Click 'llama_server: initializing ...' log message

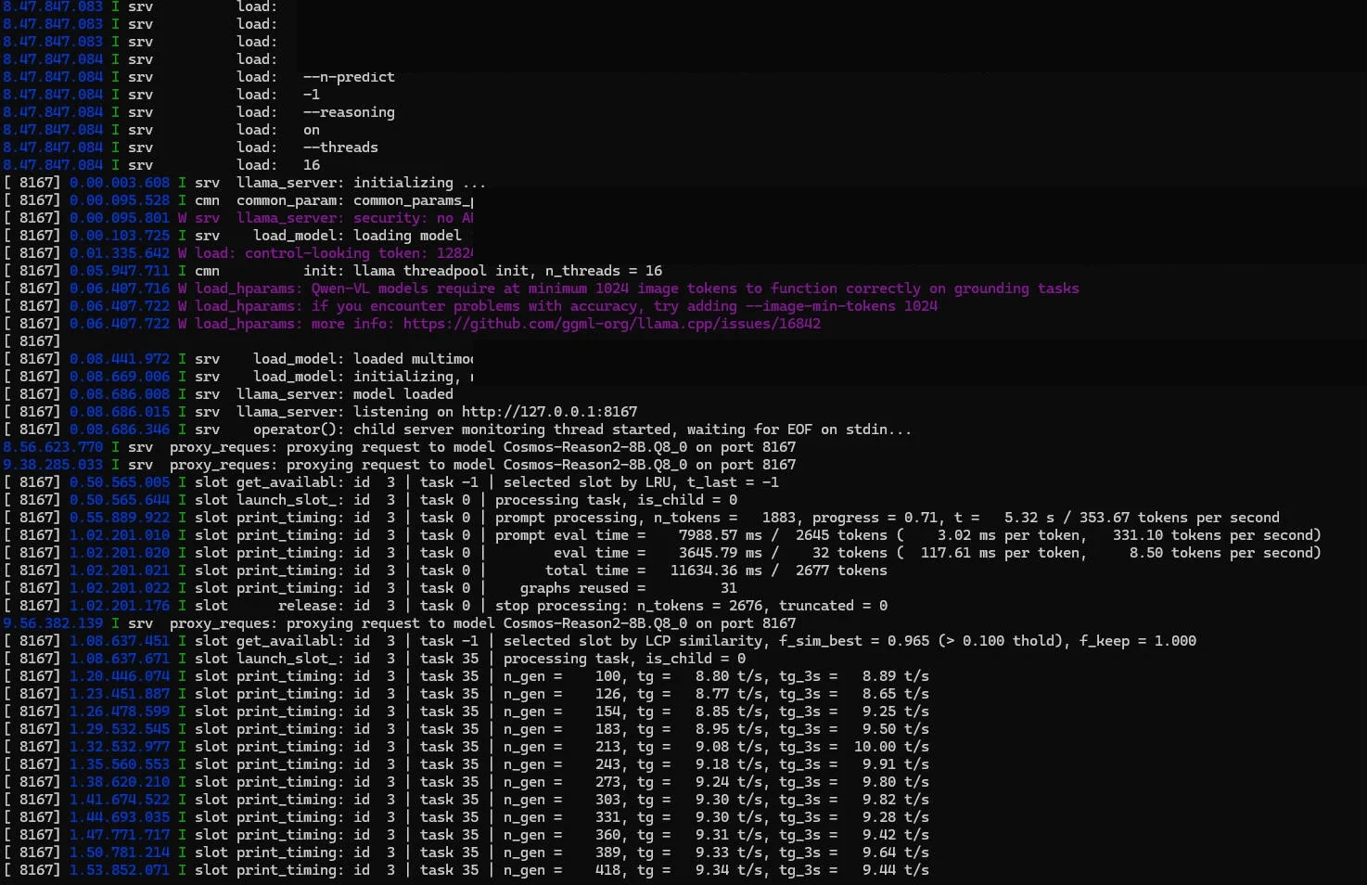click(x=361, y=183)
